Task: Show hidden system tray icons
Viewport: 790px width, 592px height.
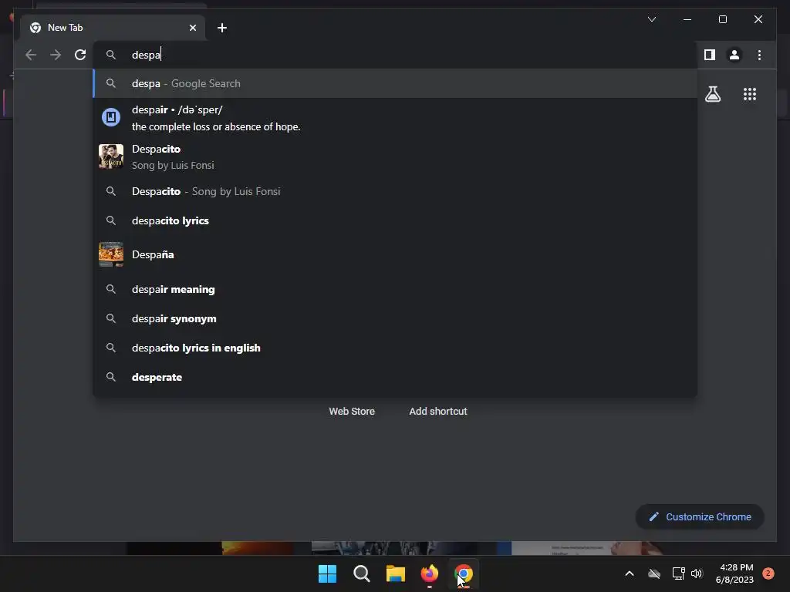Action: (x=630, y=573)
